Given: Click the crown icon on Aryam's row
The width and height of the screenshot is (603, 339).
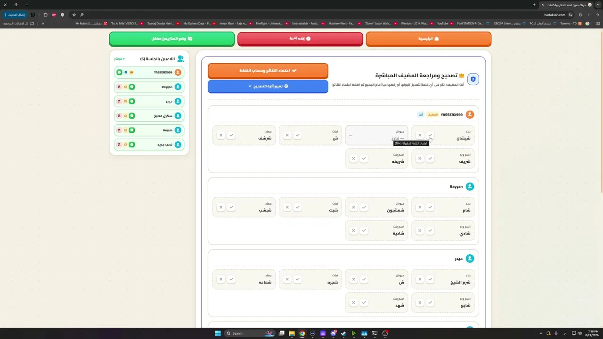Looking at the screenshot, I should 125,130.
